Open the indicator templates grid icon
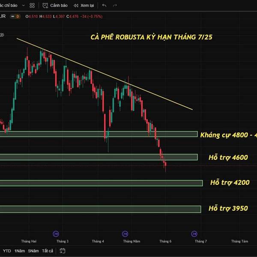Image resolution: width=257 pixels, height=257 pixels. 32,6
